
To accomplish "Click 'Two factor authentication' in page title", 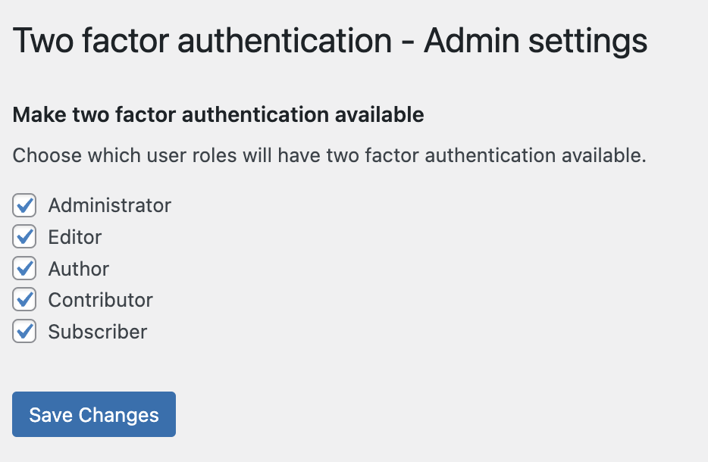I will (202, 41).
